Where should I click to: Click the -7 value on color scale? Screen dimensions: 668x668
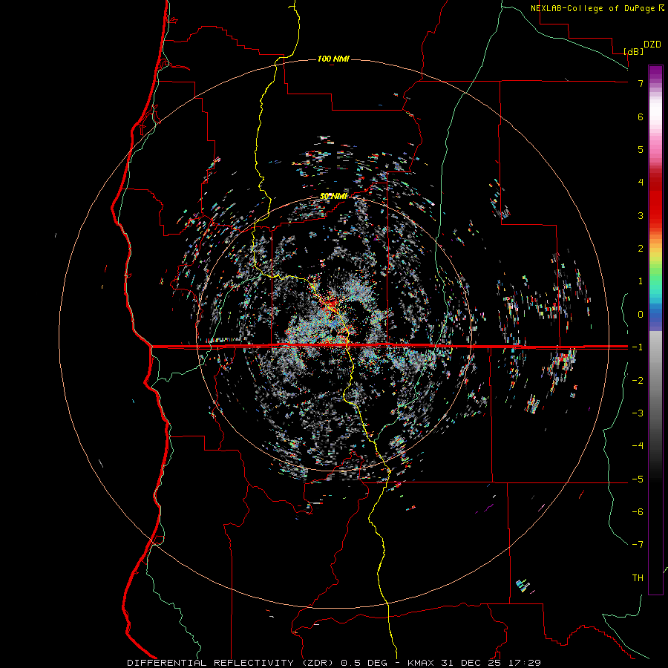(638, 545)
